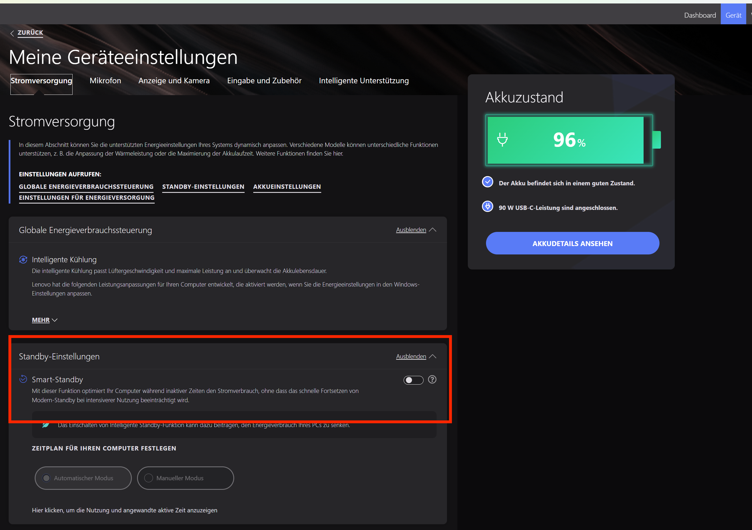The image size is (752, 530).
Task: Select Gerät in top navigation
Action: 733,14
